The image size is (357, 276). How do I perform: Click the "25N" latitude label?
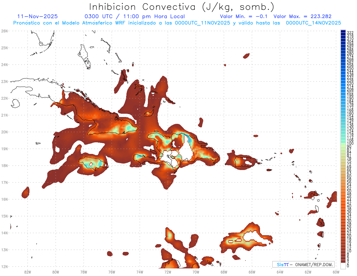pyautogui.click(x=4, y=48)
